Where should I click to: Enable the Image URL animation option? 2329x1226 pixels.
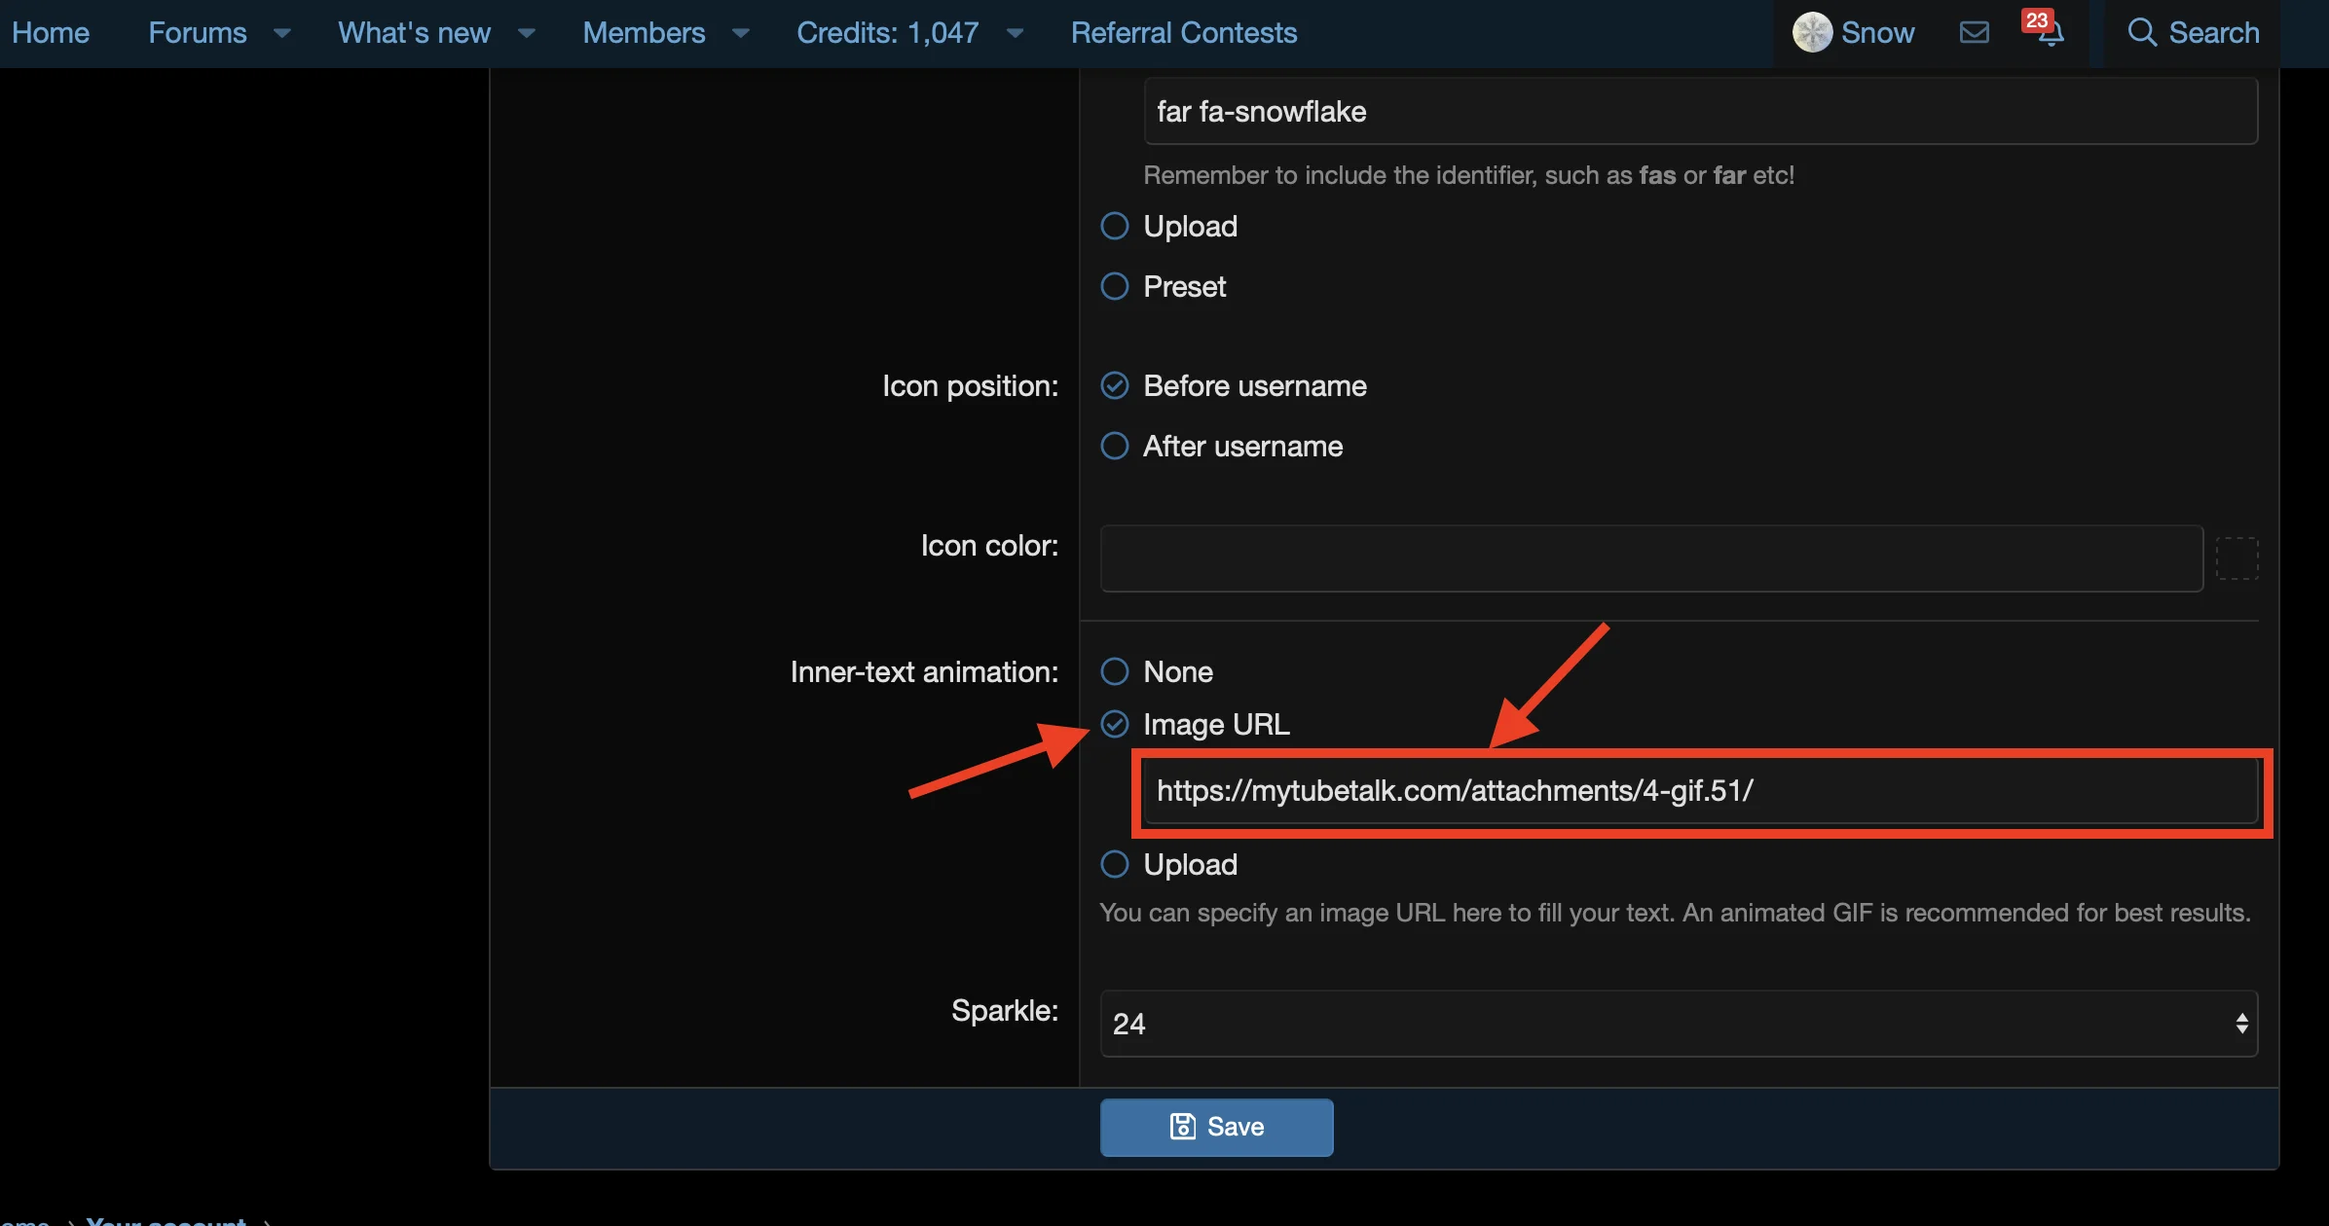tap(1113, 724)
